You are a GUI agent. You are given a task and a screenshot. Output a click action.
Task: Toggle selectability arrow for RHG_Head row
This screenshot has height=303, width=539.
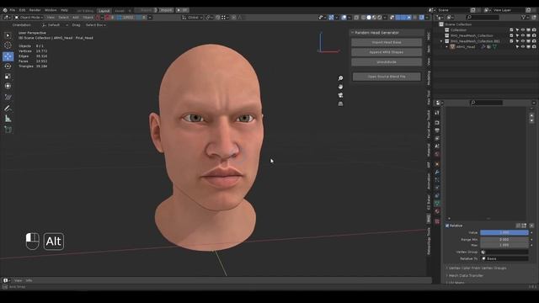coord(517,47)
